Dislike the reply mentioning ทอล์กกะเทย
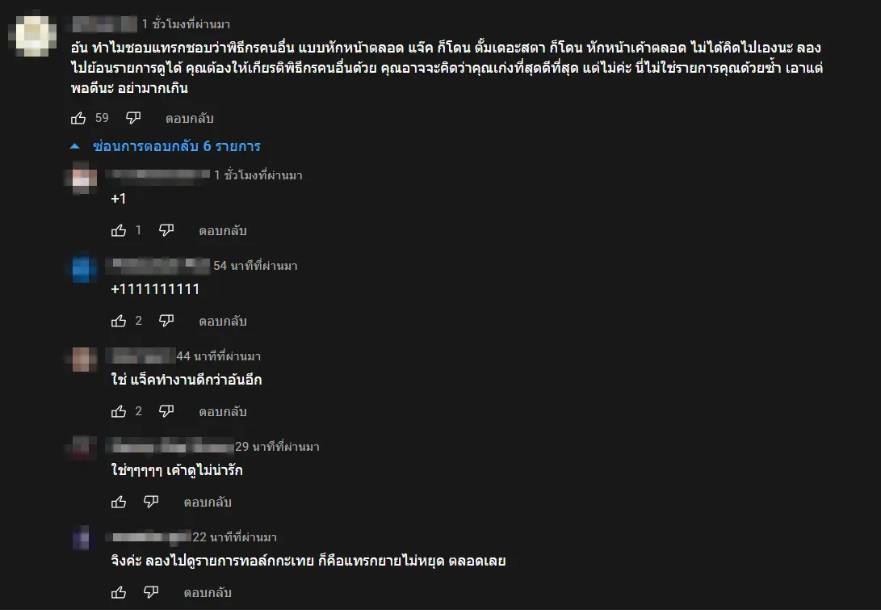The image size is (881, 610). point(151,592)
